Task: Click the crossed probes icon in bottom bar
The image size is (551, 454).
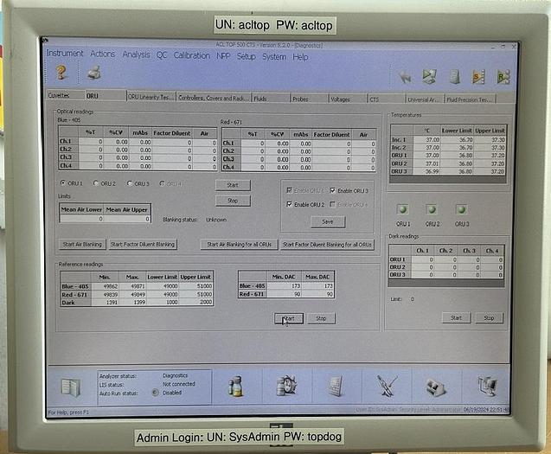Action: tap(387, 386)
